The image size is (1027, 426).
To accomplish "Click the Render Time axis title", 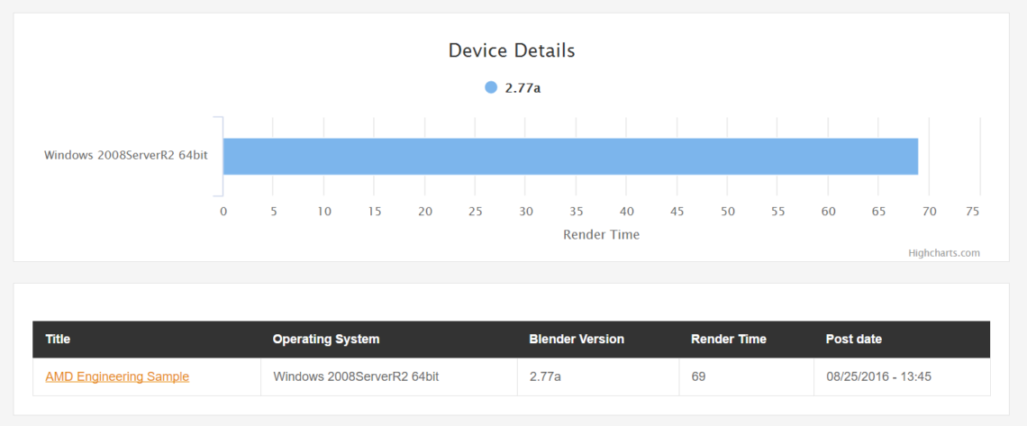I will 601,234.
